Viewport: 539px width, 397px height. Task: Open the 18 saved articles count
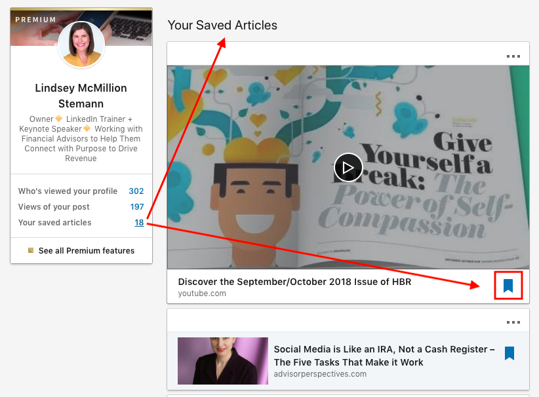[139, 223]
